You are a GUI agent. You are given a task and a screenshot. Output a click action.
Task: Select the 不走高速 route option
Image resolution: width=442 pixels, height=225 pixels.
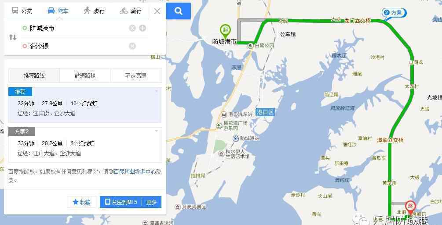pyautogui.click(x=136, y=75)
